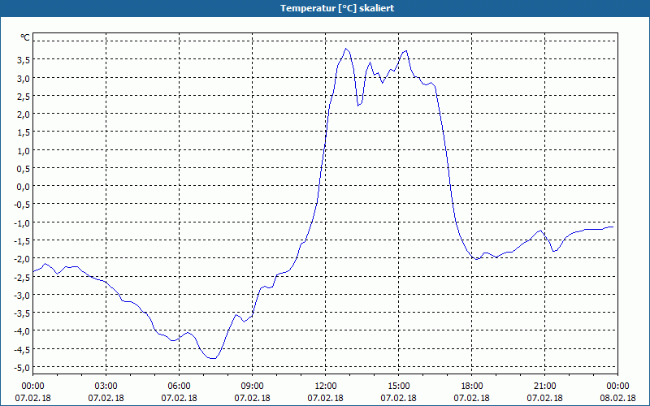This screenshot has height=406, width=650.
Task: Click the 1,5 y-axis label
Action: [24, 132]
